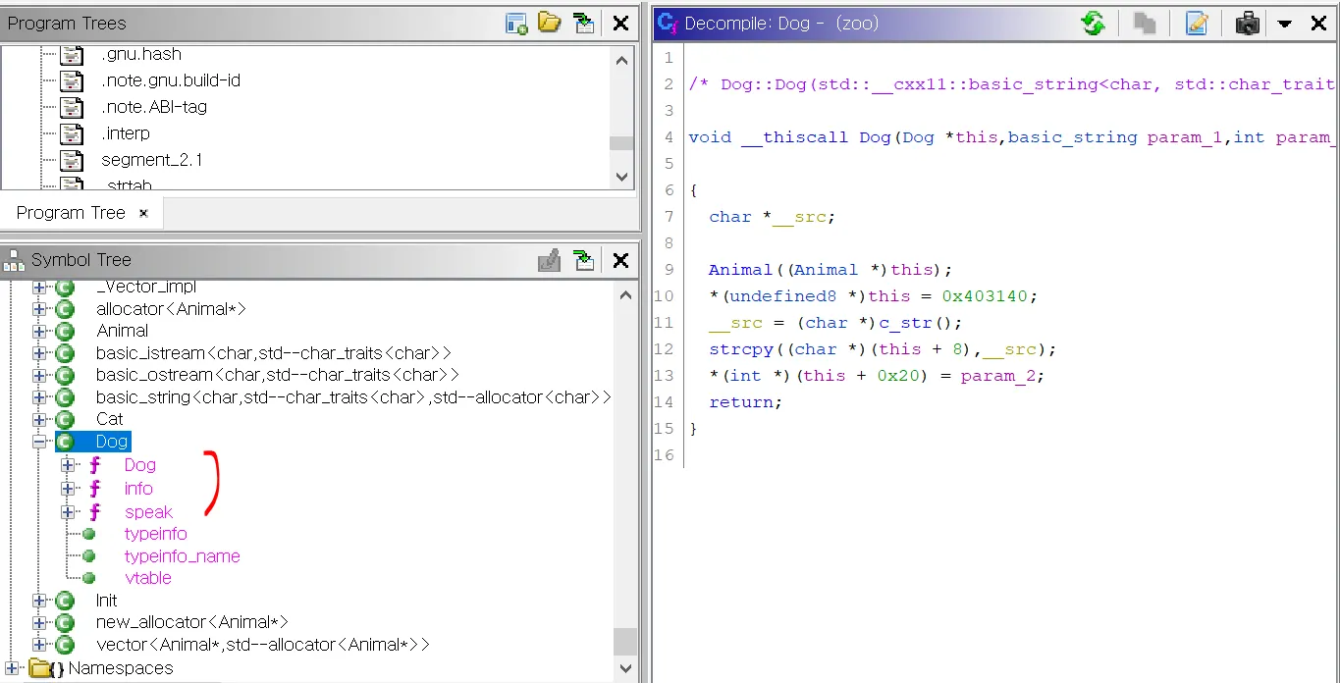Expand the Dog constructor function node

(68, 465)
